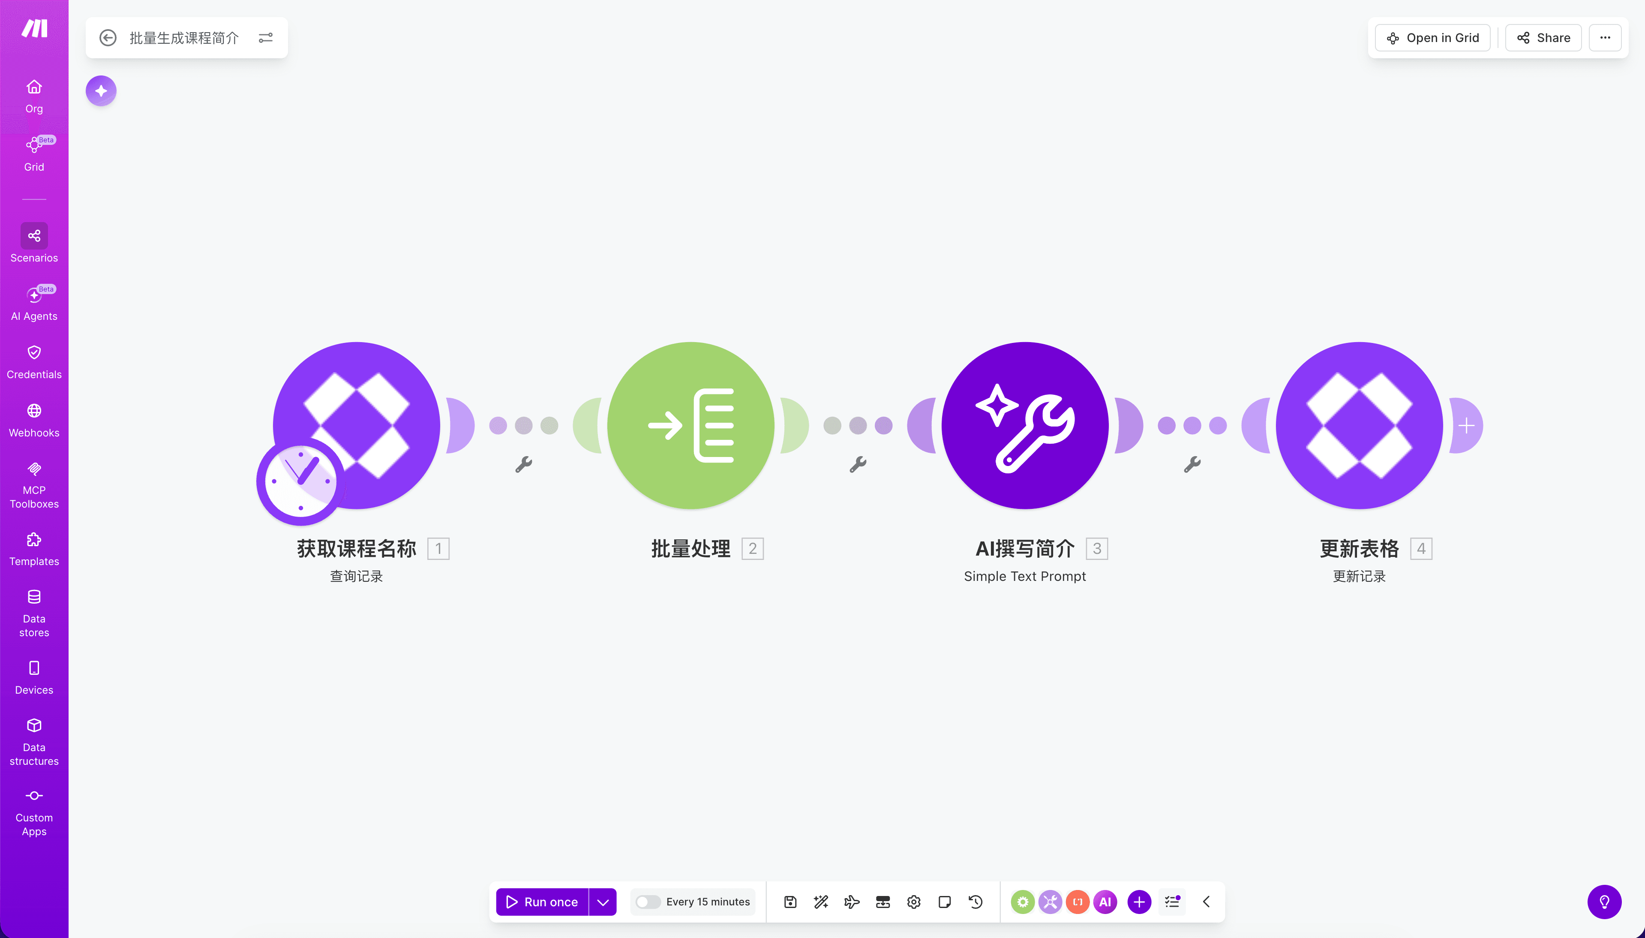Save the scenario using the save icon
This screenshot has height=938, width=1645.
pyautogui.click(x=789, y=901)
